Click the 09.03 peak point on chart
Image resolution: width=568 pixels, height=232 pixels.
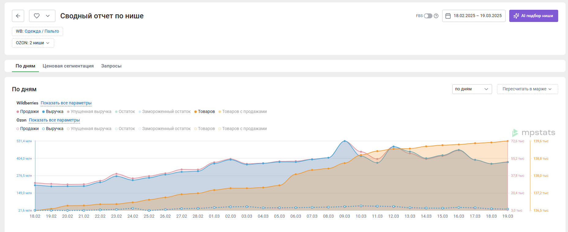tap(345, 141)
